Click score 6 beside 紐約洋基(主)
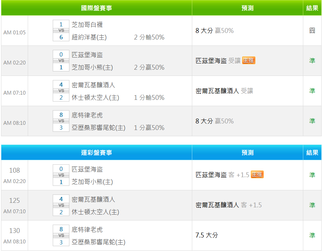322x251 pixels. tap(61, 37)
